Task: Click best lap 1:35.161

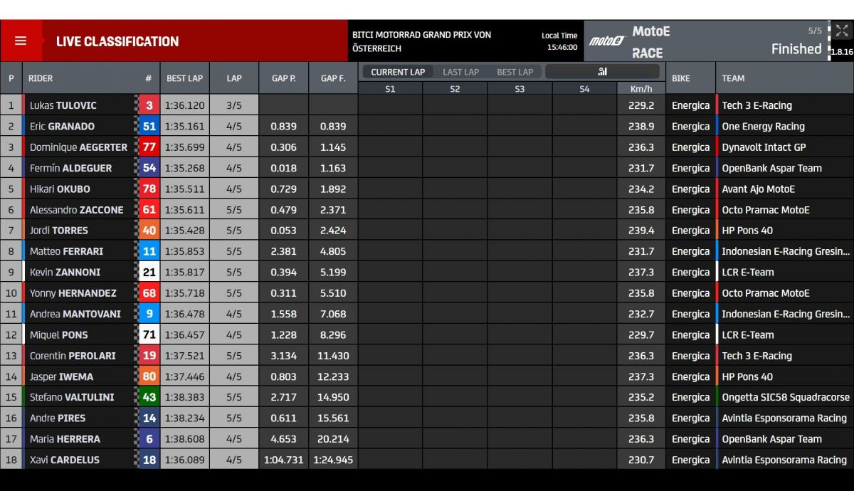Action: [184, 126]
